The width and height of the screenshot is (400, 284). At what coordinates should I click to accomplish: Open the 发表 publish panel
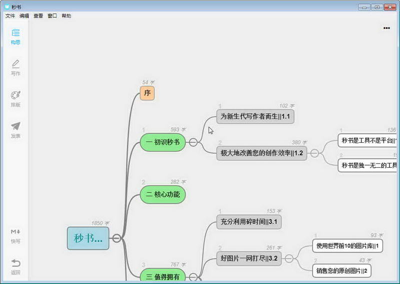[x=15, y=130]
